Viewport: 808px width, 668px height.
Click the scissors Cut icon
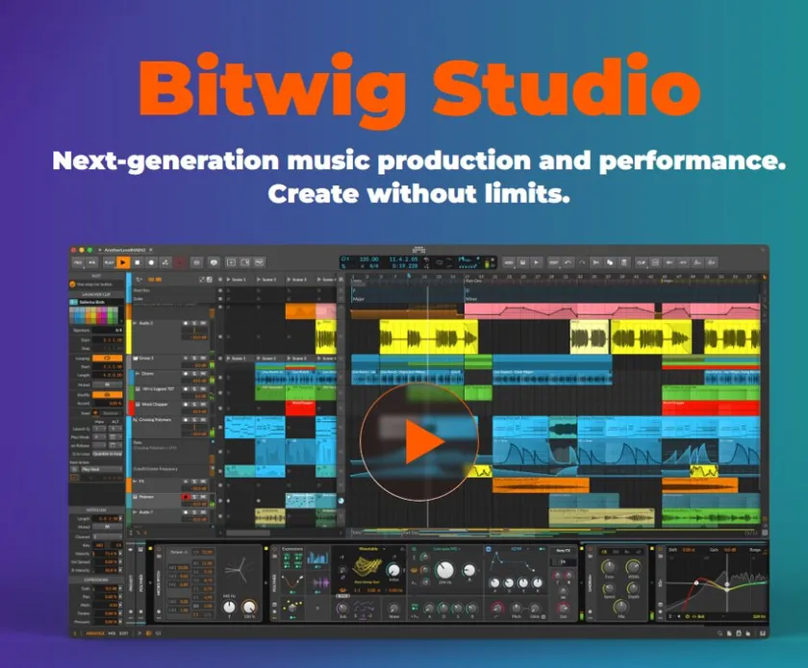[x=595, y=262]
